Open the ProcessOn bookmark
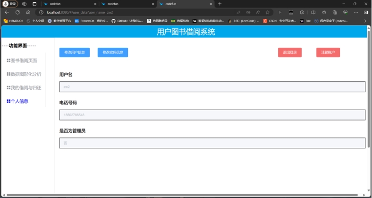 pos(91,21)
